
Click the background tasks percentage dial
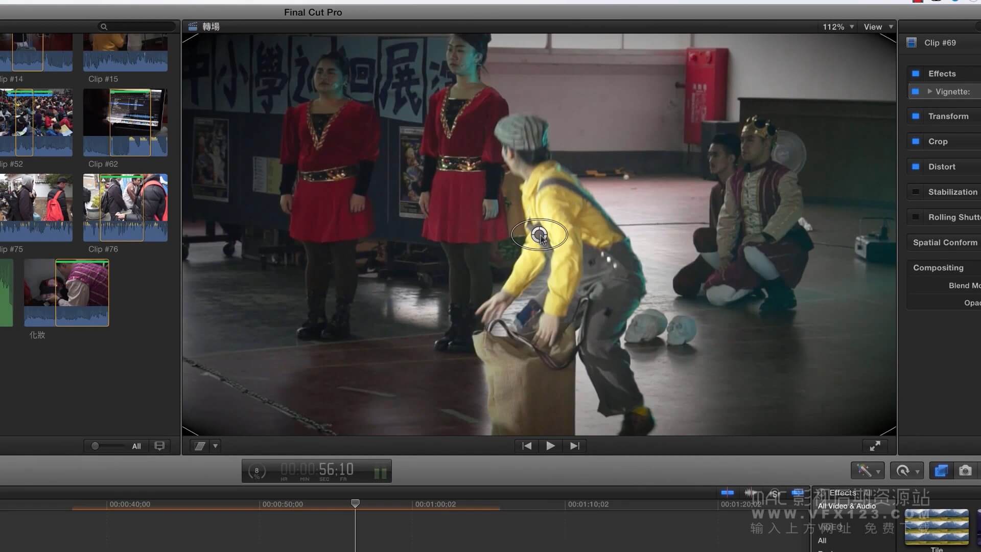pos(256,471)
